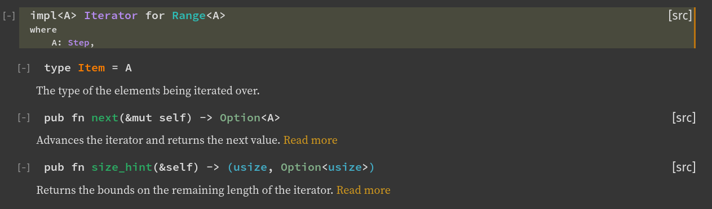Read more about advancing the iterator
This screenshot has width=712, height=209.
click(x=311, y=140)
